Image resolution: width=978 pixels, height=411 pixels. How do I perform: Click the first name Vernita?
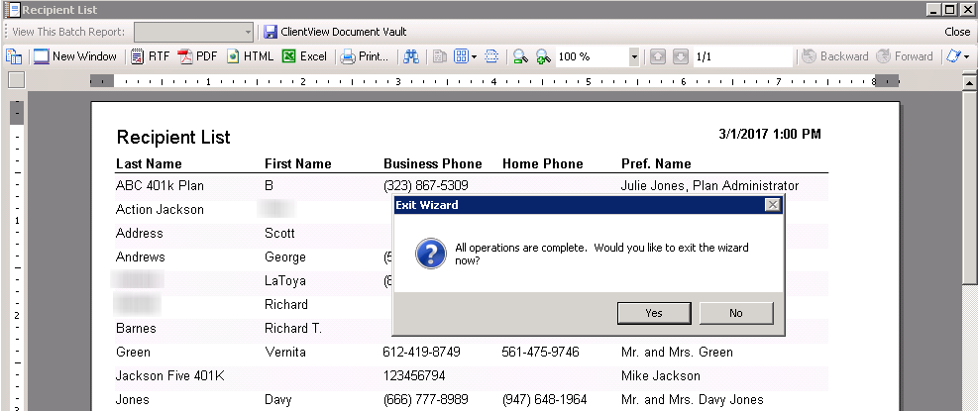(x=285, y=352)
